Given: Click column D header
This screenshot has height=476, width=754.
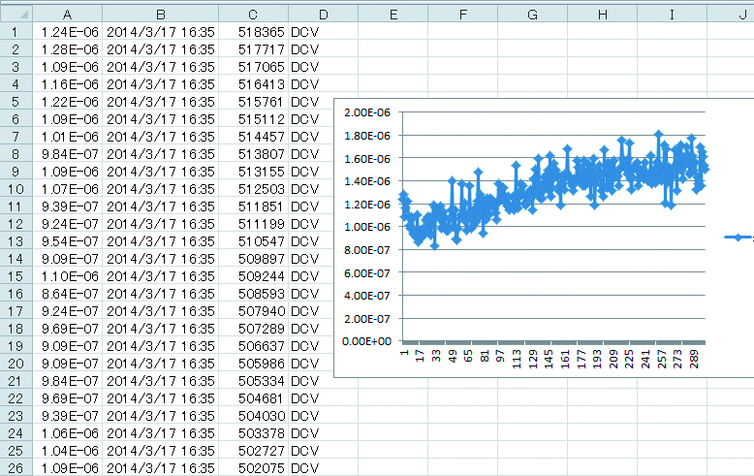Looking at the screenshot, I should pos(323,14).
